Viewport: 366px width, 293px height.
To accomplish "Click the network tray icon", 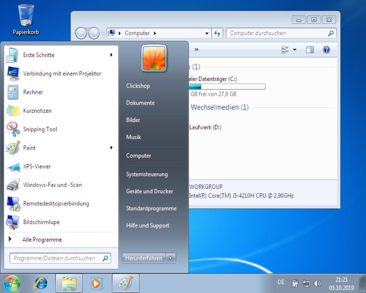I will coord(306,283).
